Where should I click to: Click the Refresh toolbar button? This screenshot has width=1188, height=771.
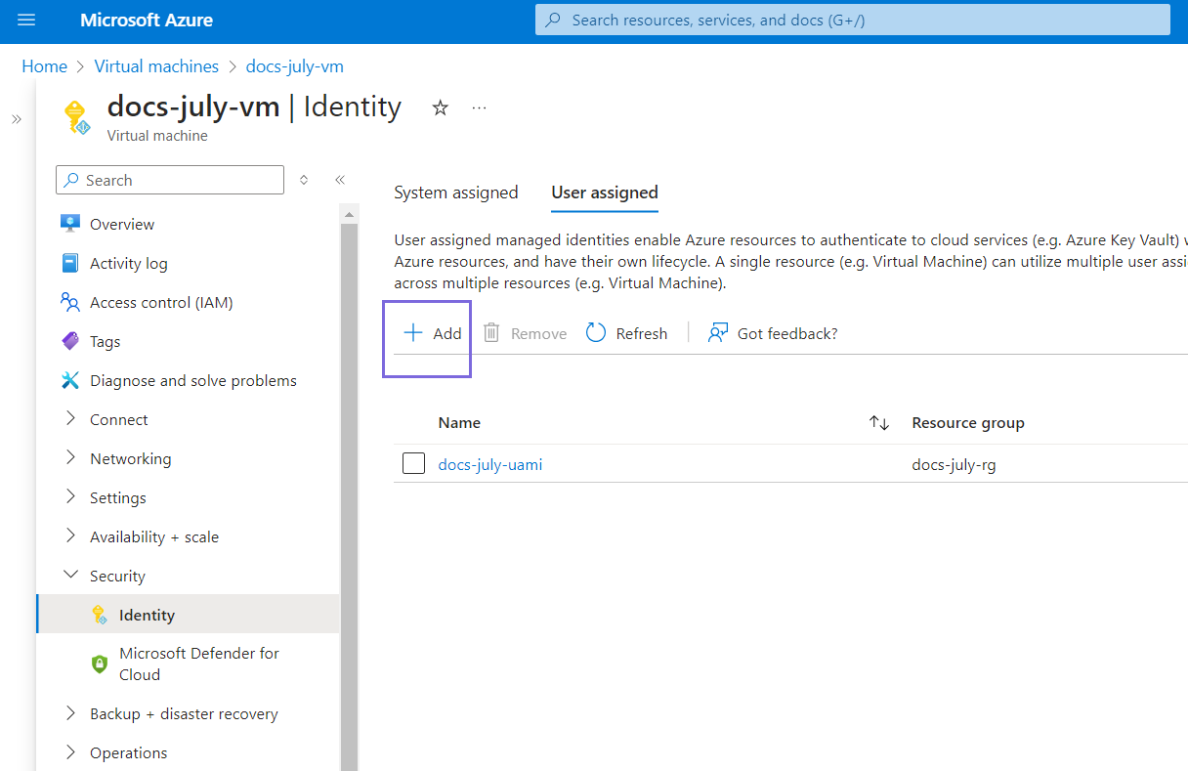[627, 333]
